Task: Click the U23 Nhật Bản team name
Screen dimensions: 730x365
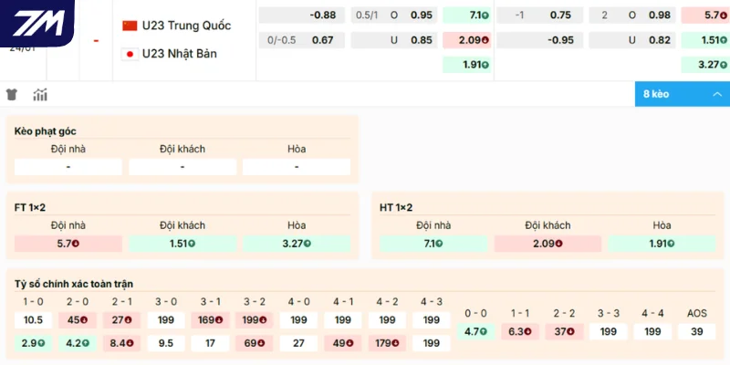Action: pos(180,54)
